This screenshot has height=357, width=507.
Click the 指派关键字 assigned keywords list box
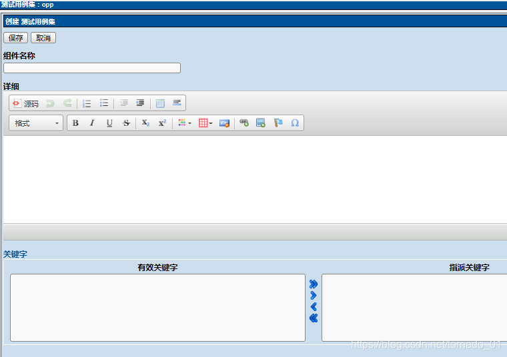pos(414,308)
